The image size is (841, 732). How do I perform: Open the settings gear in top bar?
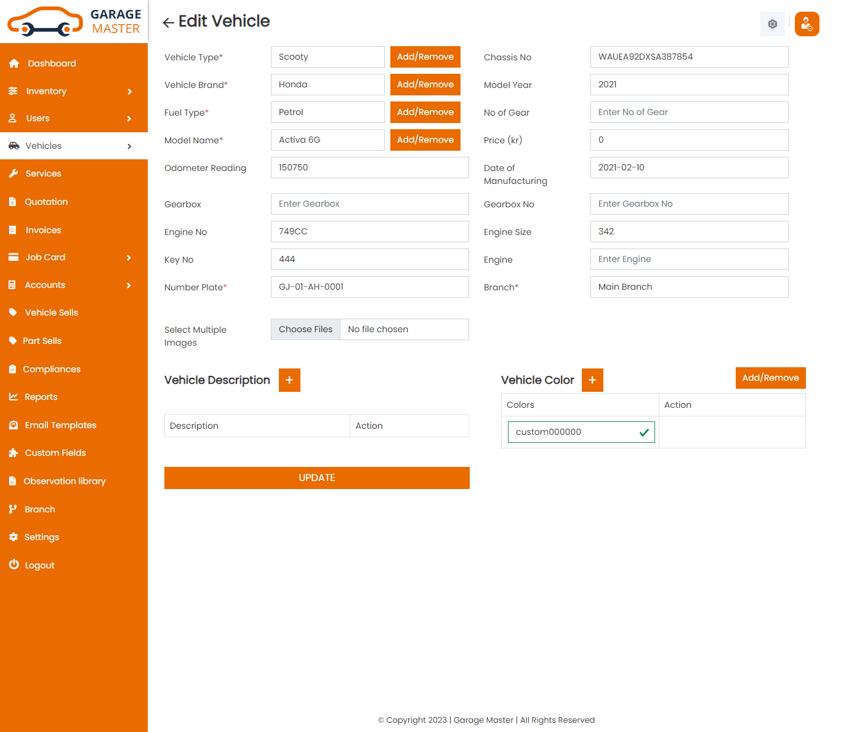(x=772, y=24)
